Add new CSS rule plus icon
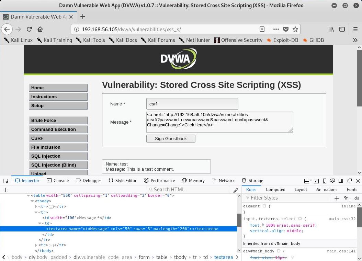The width and height of the screenshot is (362, 261). click(x=337, y=198)
